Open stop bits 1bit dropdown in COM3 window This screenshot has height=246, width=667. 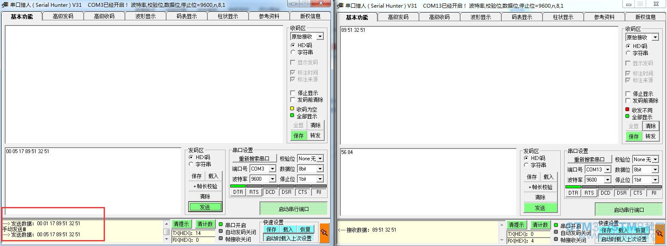[320, 179]
